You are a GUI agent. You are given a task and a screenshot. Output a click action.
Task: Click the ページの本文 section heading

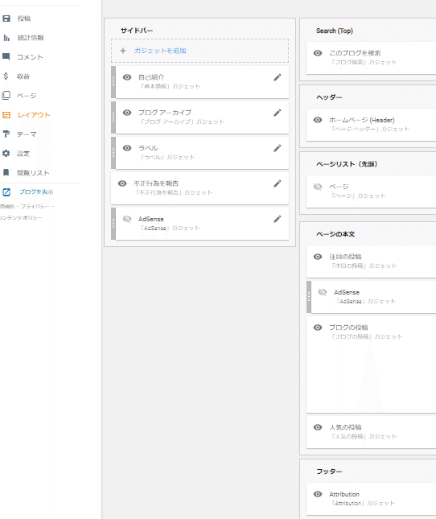[x=335, y=234]
